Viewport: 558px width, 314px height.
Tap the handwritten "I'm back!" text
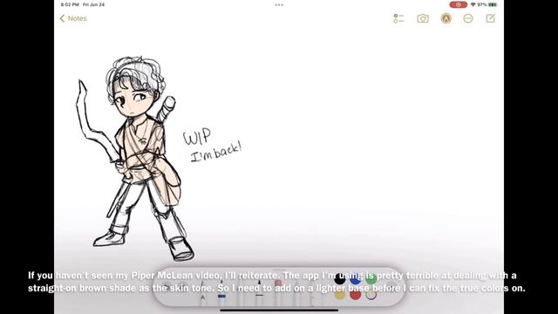(216, 152)
